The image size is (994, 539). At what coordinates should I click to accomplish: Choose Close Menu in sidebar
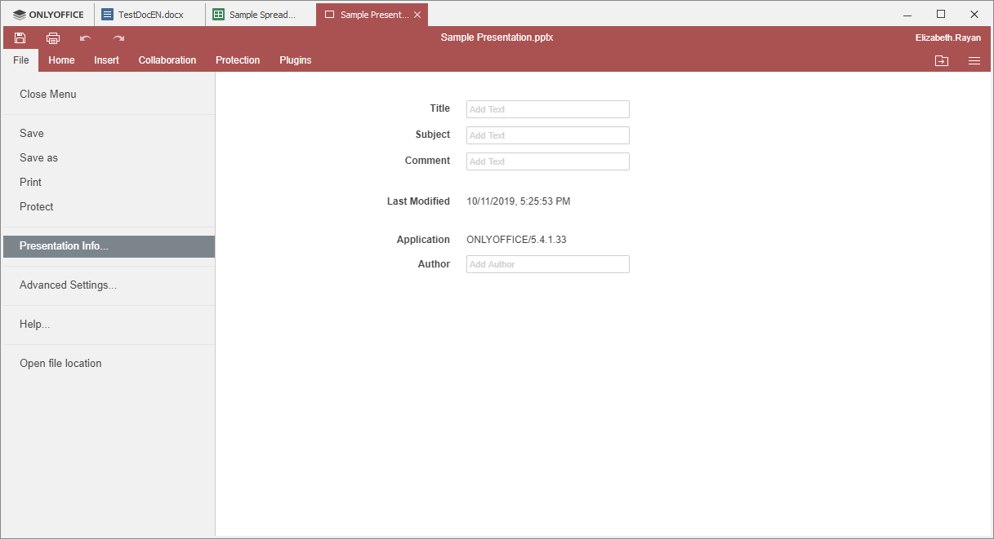(x=109, y=94)
